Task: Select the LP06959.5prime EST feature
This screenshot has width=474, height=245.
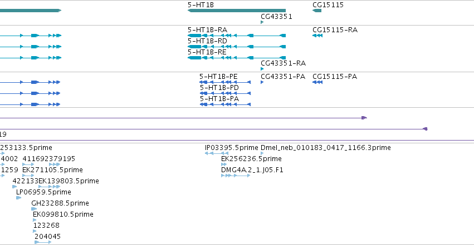Action: click(x=18, y=198)
